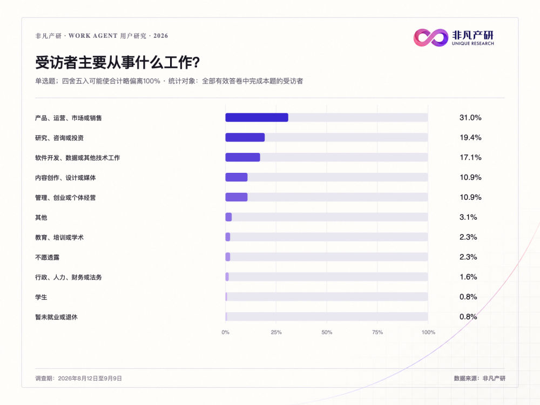Click the label 产品、运营、市场或销售
The width and height of the screenshot is (540, 405).
point(69,118)
